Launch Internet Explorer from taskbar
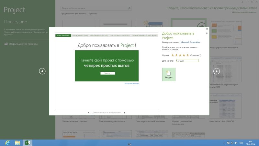The width and height of the screenshot is (259, 146). click(x=7, y=143)
